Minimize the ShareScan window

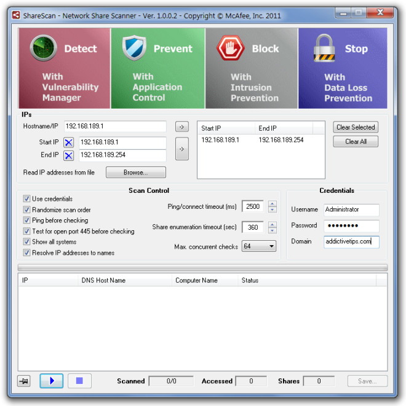point(343,13)
